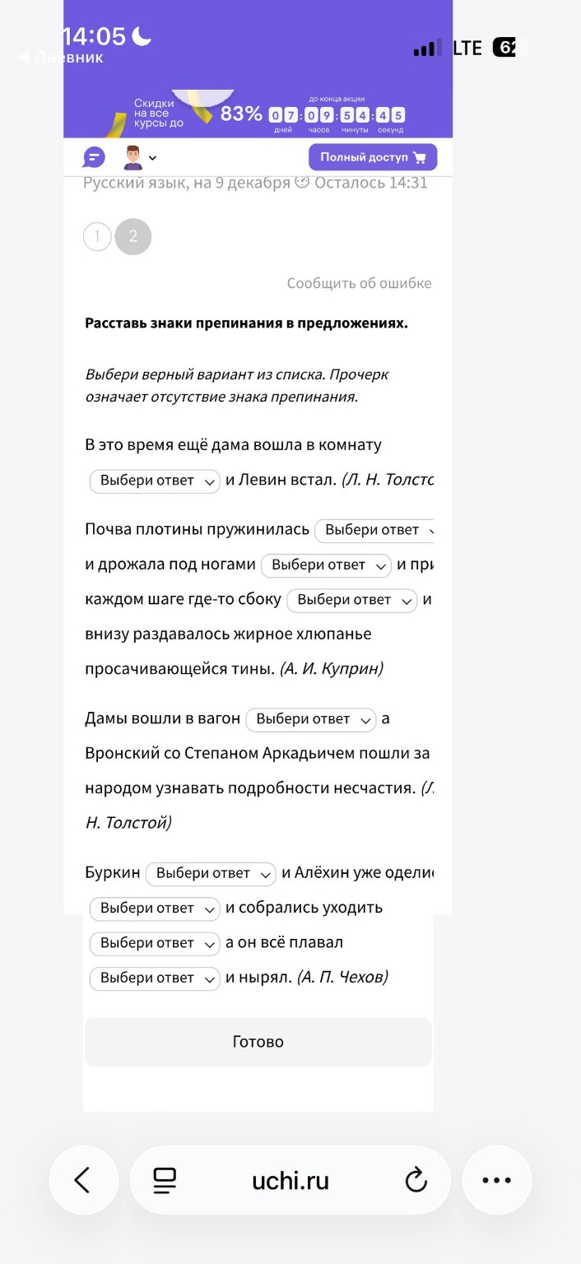This screenshot has height=1264, width=581.
Task: Open the browser tab switcher icon
Action: (165, 1179)
